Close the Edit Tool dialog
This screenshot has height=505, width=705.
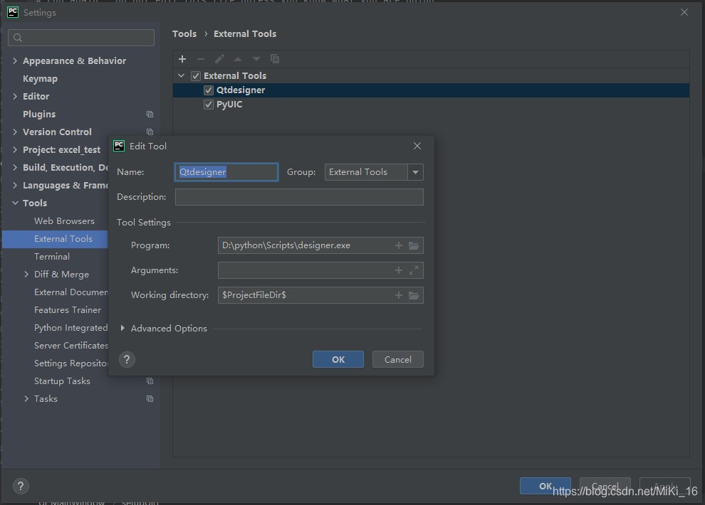click(417, 146)
